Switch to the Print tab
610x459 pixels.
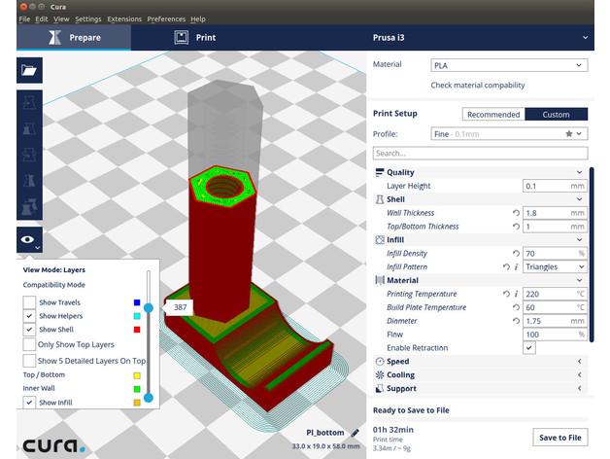click(x=194, y=38)
